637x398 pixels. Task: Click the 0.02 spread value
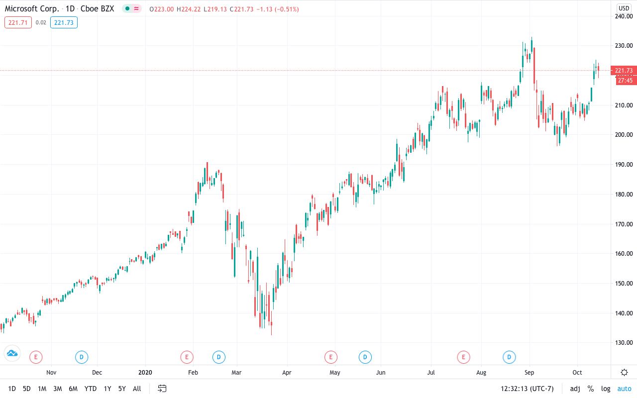(x=41, y=22)
